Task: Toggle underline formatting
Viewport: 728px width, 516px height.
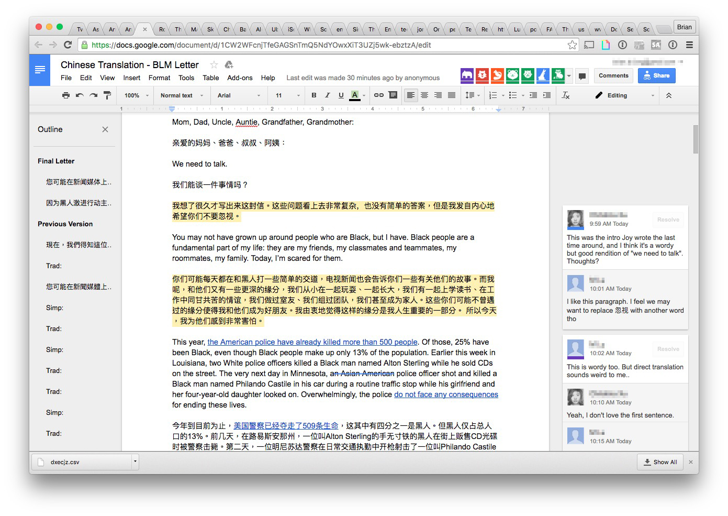Action: [x=341, y=95]
